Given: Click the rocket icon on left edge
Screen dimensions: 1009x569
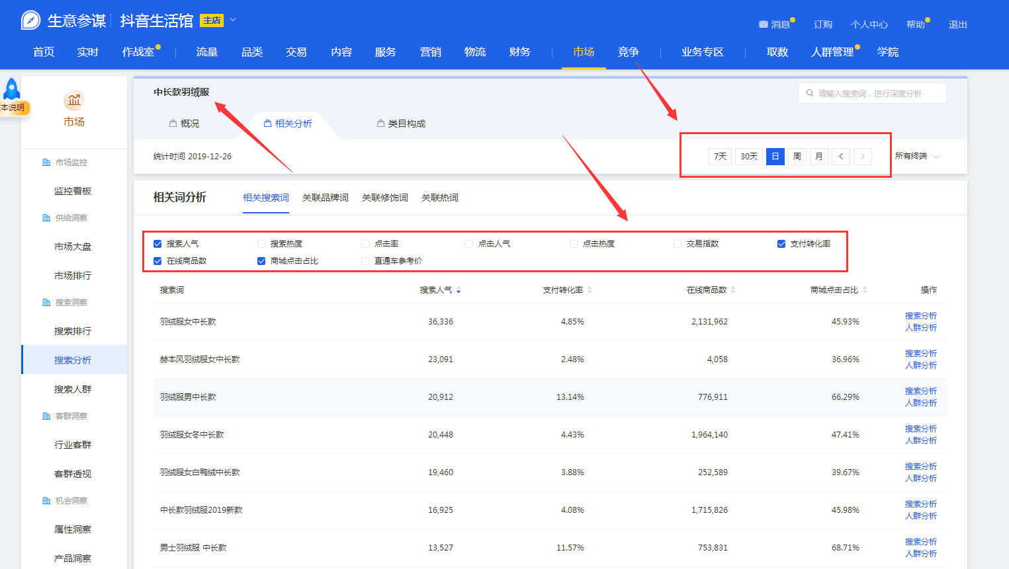Looking at the screenshot, I should (12, 89).
